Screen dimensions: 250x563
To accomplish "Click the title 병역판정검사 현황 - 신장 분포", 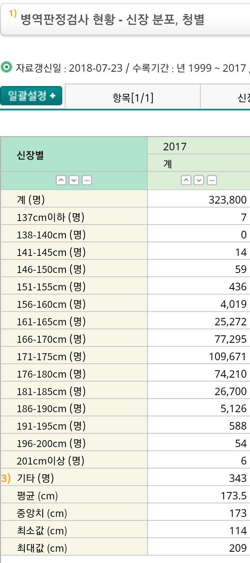I will pos(112,19).
